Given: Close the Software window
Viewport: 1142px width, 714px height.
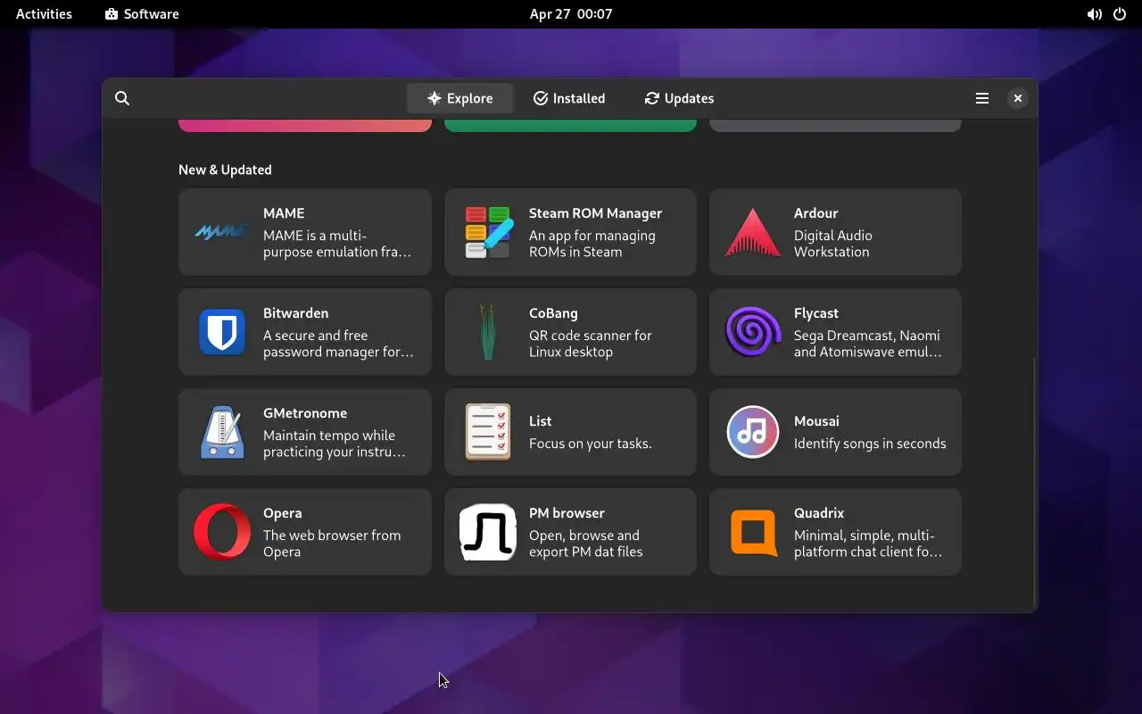Looking at the screenshot, I should tap(1017, 98).
